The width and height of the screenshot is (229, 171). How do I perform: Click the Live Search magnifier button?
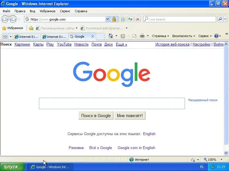coord(220,19)
